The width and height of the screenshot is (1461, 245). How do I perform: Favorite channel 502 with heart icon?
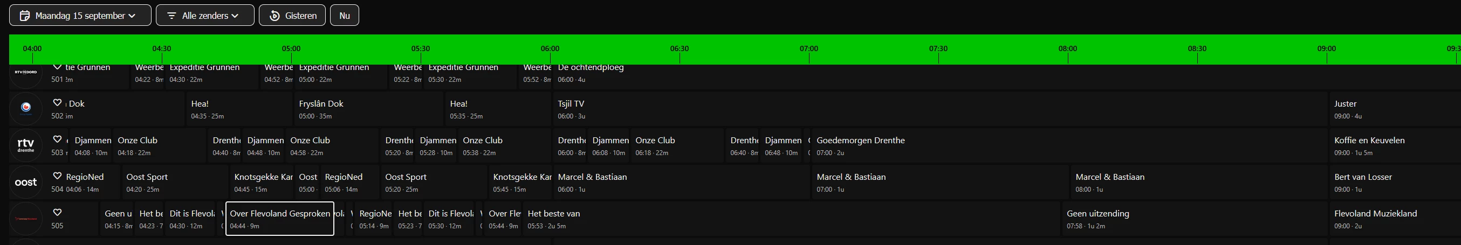pos(57,103)
